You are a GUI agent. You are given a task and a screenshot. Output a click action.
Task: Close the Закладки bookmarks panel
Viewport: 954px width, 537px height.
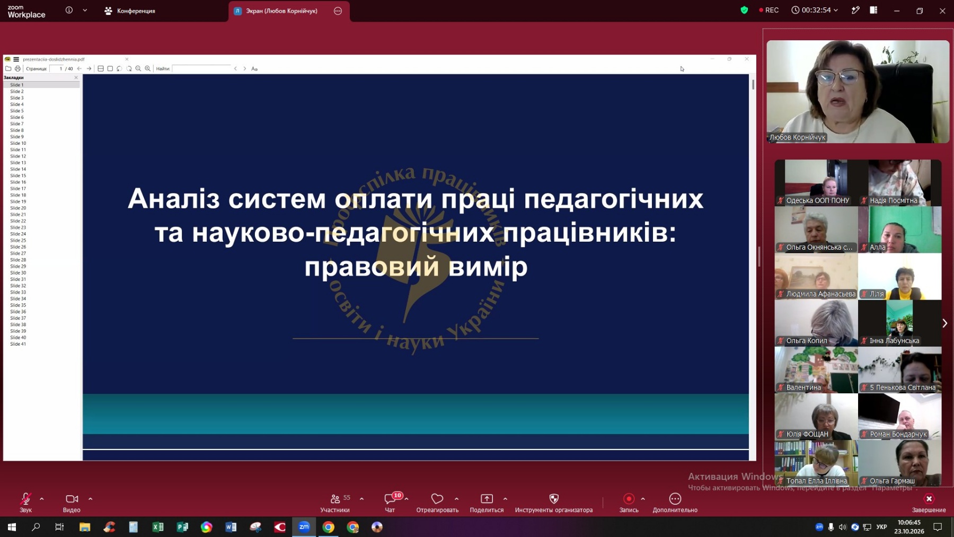tap(76, 77)
